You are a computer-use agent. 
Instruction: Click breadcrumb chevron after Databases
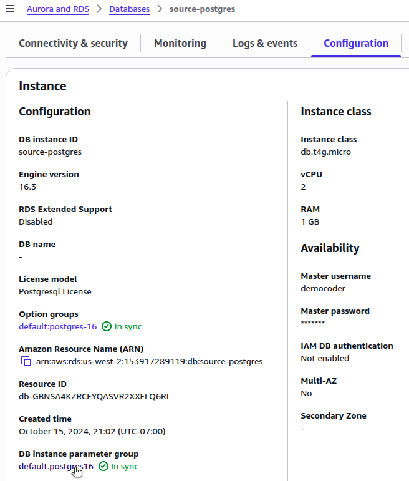(x=159, y=9)
